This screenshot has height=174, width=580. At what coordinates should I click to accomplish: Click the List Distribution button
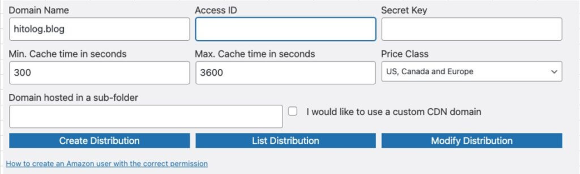point(286,141)
